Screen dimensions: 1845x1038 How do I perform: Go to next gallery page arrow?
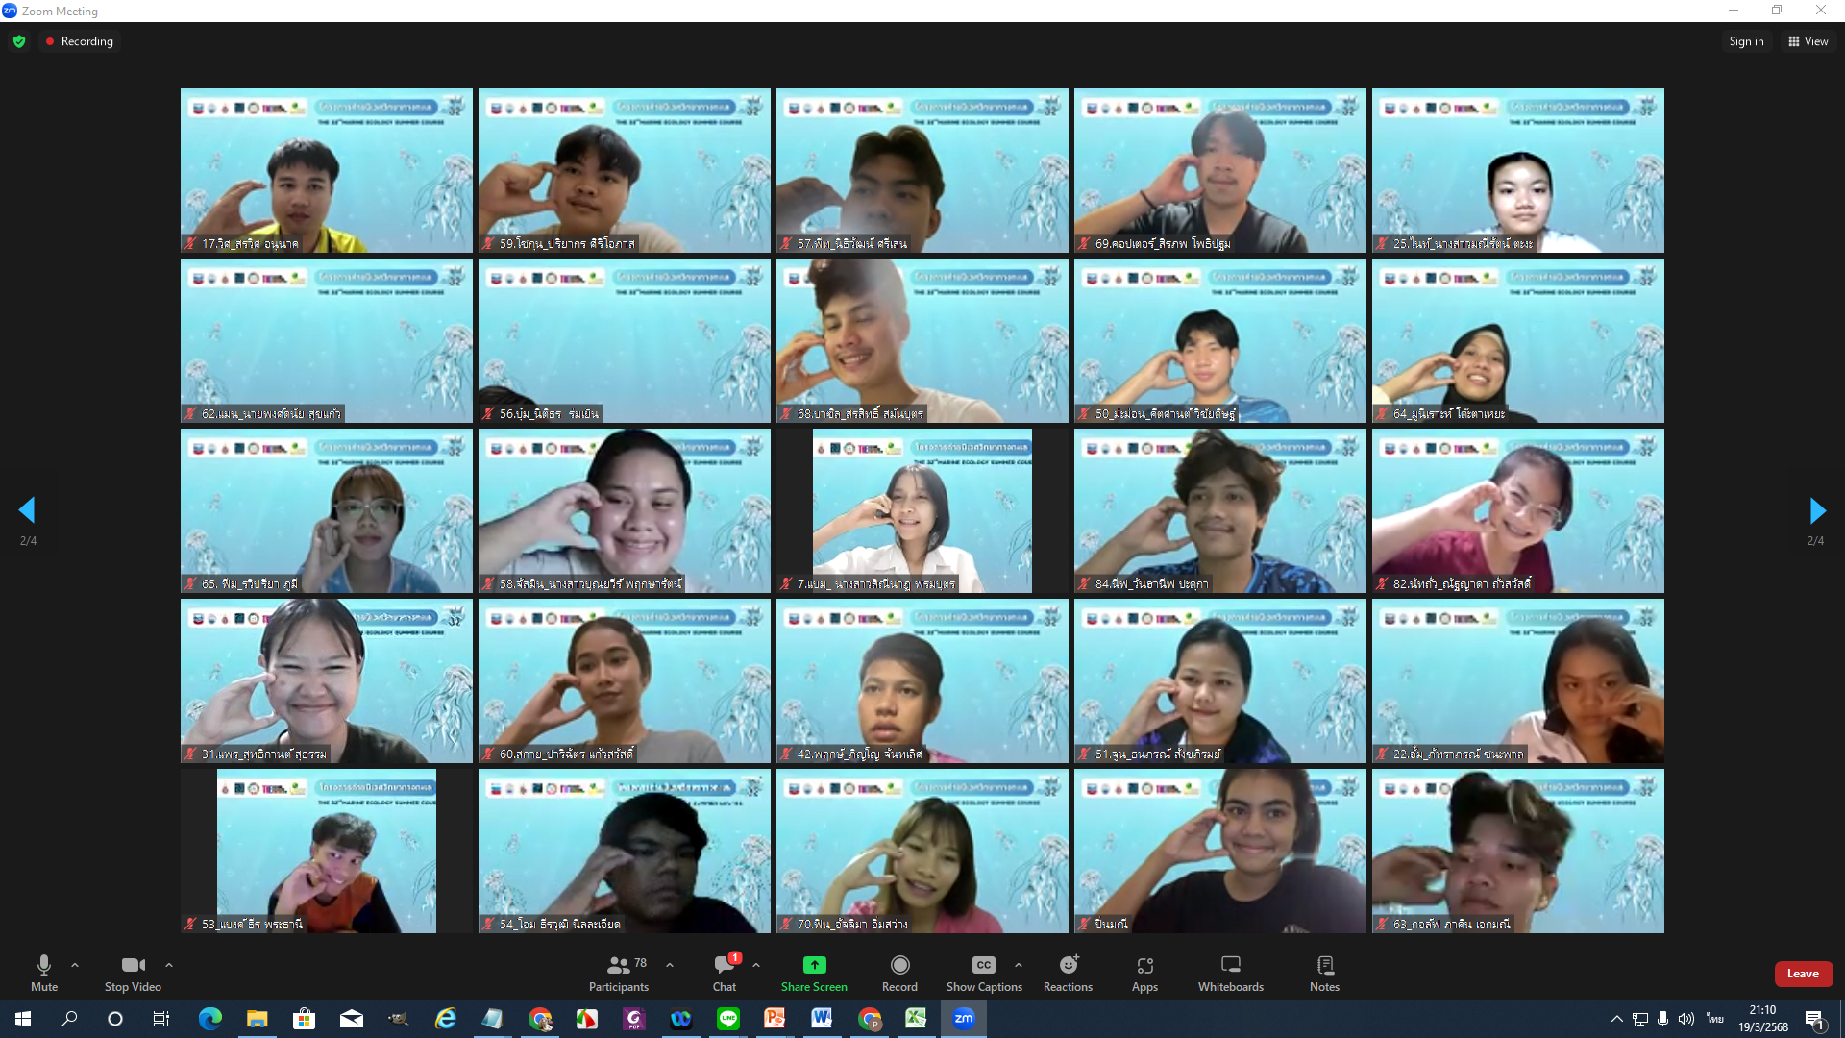click(1816, 510)
